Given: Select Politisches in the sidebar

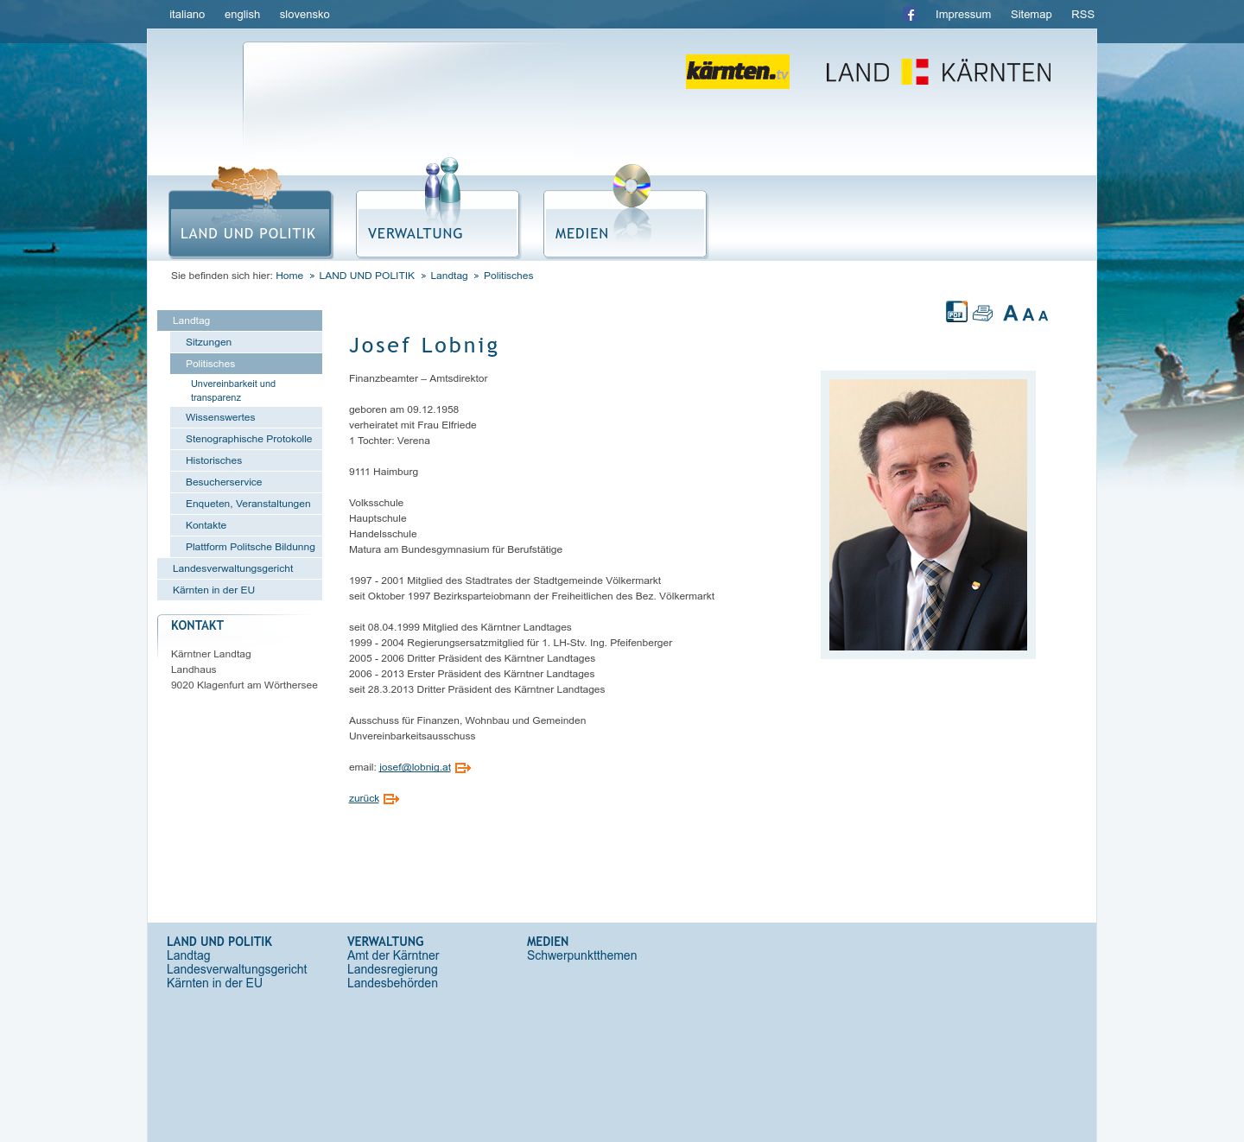Looking at the screenshot, I should point(246,364).
